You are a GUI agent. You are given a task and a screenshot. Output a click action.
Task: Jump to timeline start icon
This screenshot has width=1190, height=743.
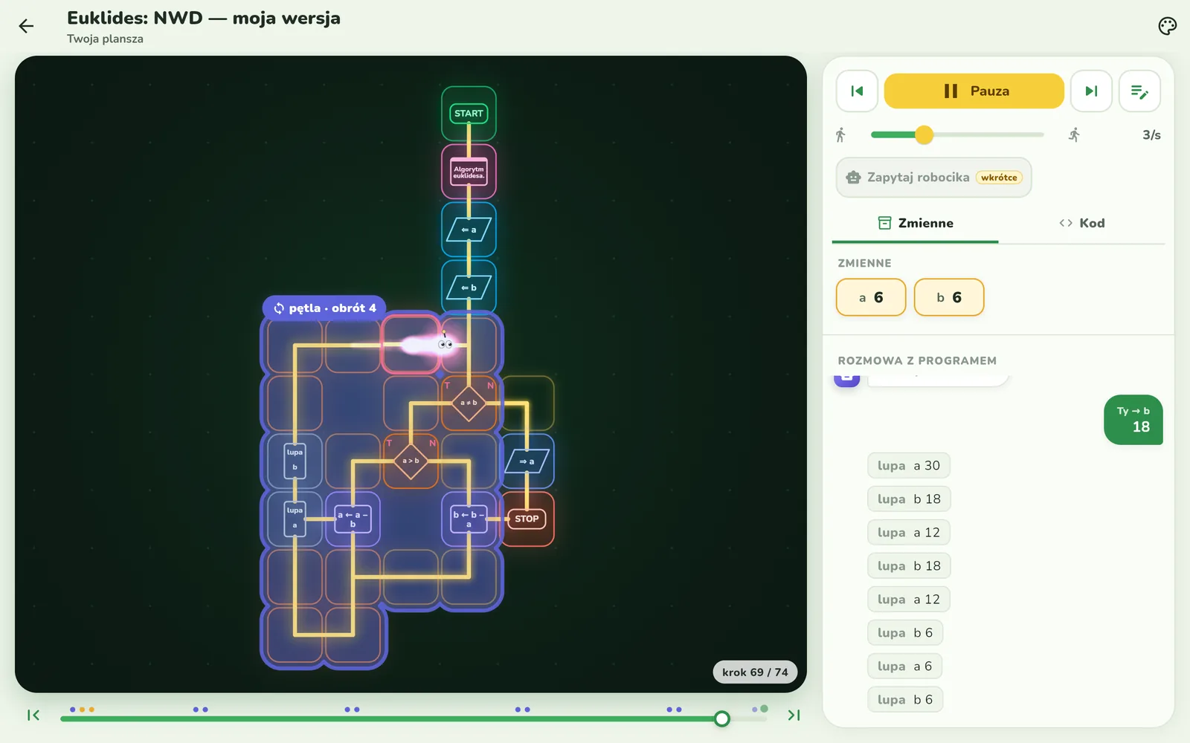33,716
